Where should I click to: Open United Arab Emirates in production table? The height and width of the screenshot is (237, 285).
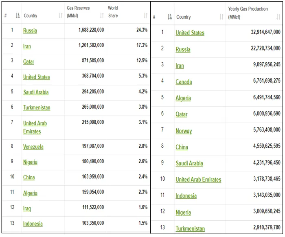198,180
